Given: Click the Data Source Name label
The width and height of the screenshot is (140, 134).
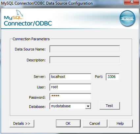Looking at the screenshot, I should [x=30, y=49].
